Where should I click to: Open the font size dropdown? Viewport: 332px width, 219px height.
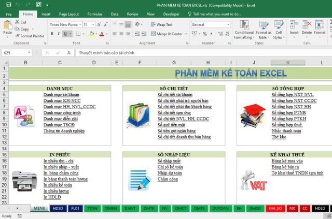pyautogui.click(x=93, y=25)
